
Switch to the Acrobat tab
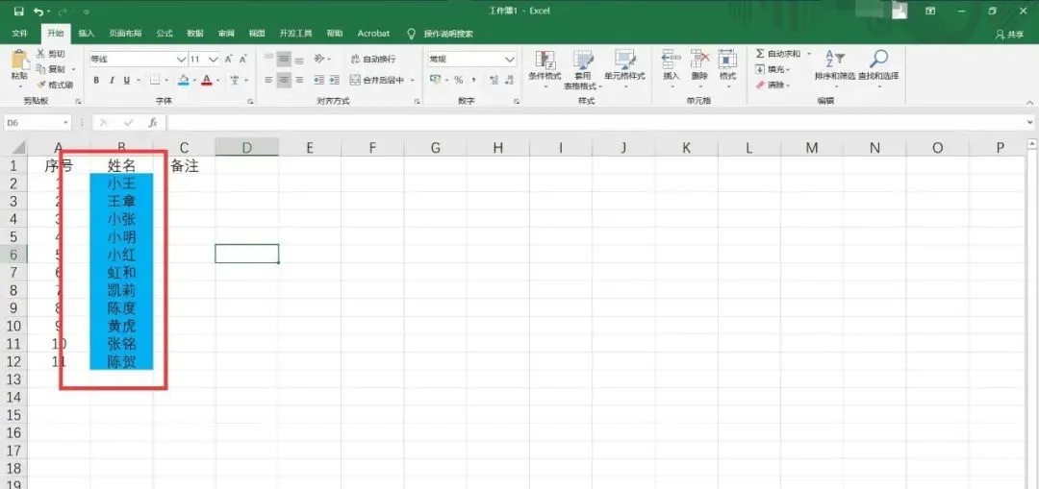coord(373,33)
